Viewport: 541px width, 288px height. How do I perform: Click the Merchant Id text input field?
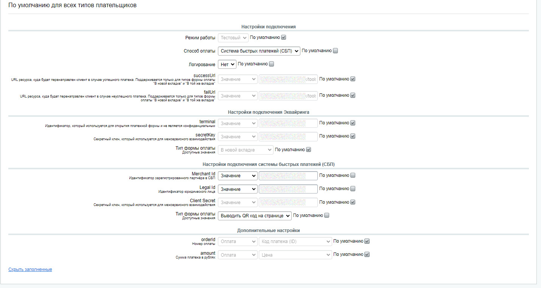[x=288, y=176]
